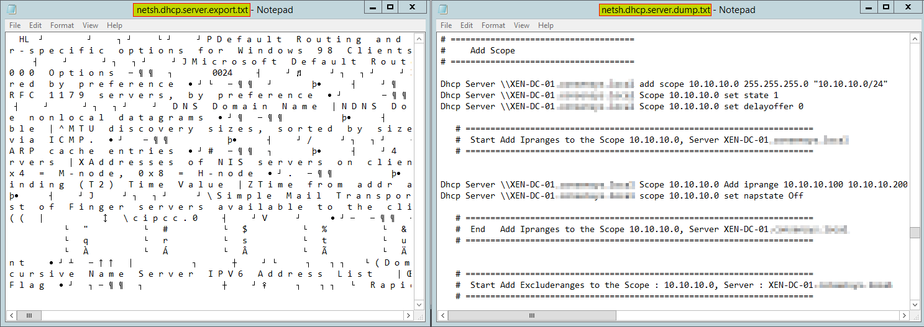Click scroll-right arrow in dump.txt window
The image size is (924, 327).
[905, 316]
